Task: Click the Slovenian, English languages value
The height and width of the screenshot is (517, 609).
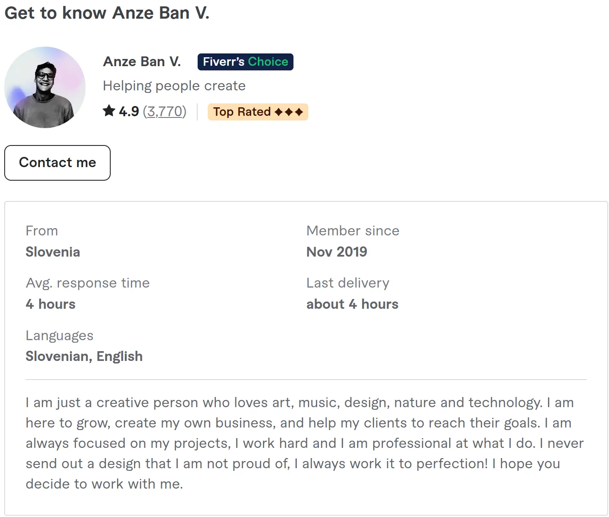Action: coord(84,356)
